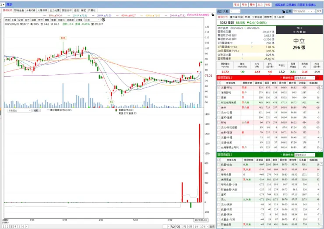Switch to the 即時走勢 tab
The height and width of the screenshot is (229, 324).
click(19, 11)
